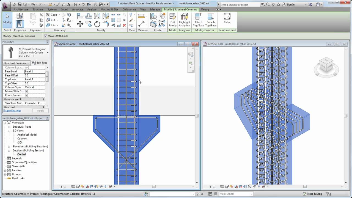Viewport: 352px width, 198px height.
Task: Click Attach Top/Base tool
Action: (198, 20)
